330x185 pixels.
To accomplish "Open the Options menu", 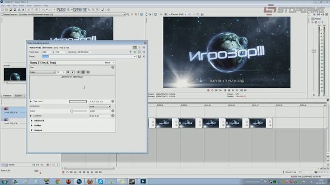I will pyautogui.click(x=38, y=6).
